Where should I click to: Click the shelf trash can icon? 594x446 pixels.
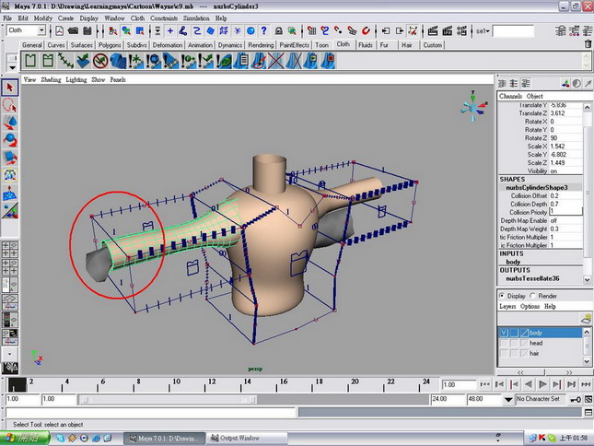click(588, 44)
